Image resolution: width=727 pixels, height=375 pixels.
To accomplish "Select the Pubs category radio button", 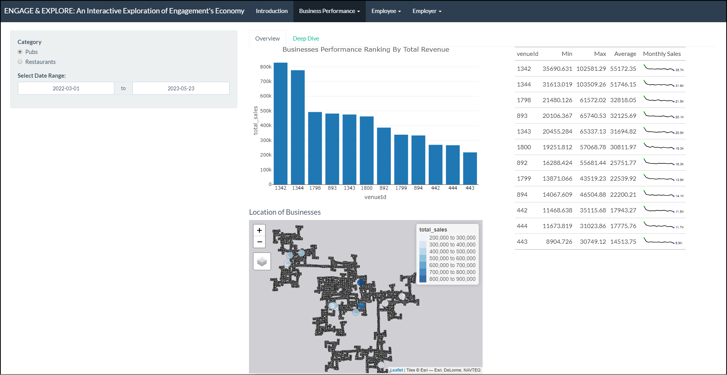I will [20, 52].
